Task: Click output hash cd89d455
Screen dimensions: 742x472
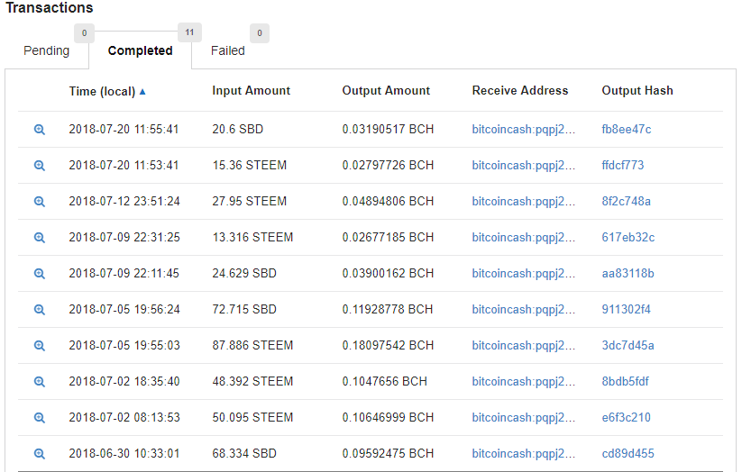Action: (x=627, y=454)
